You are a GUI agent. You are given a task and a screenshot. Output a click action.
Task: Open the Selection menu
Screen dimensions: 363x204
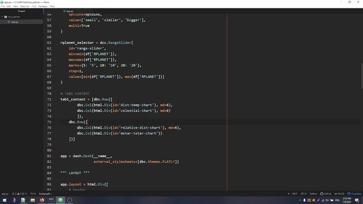(x=24, y=6)
